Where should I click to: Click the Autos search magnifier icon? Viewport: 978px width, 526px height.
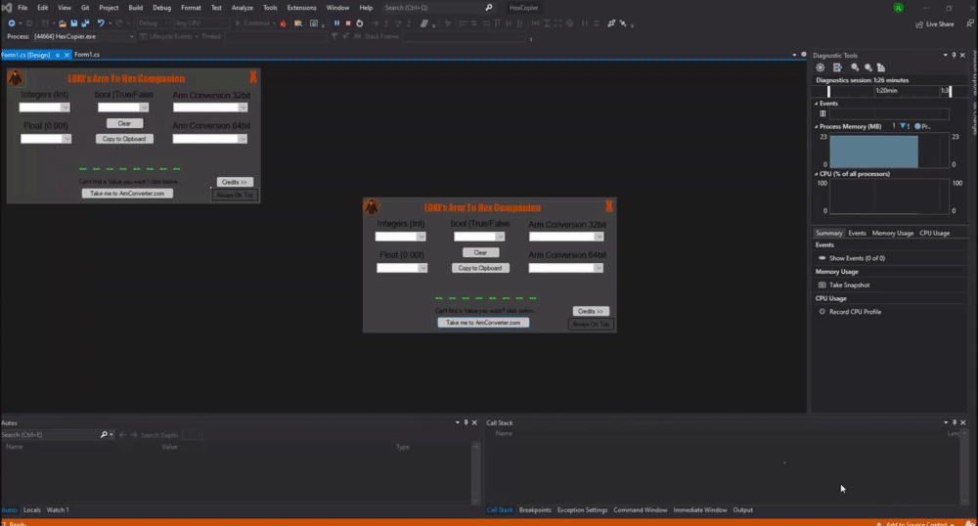click(x=105, y=434)
